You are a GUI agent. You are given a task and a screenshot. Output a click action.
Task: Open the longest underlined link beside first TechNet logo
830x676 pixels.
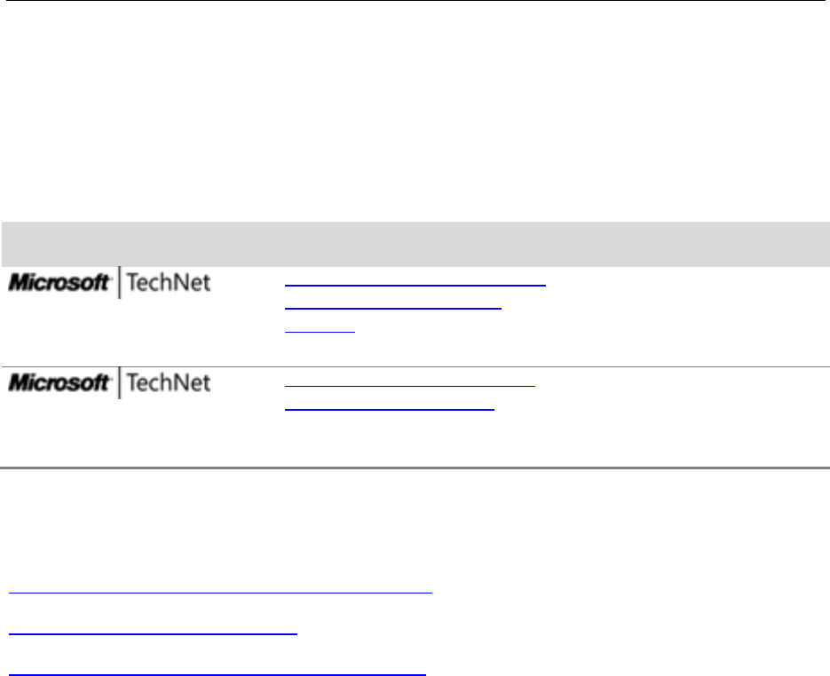(415, 285)
